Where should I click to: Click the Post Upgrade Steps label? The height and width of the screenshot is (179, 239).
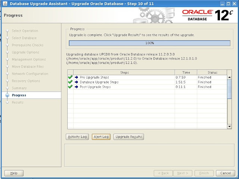pyautogui.click(x=95, y=87)
